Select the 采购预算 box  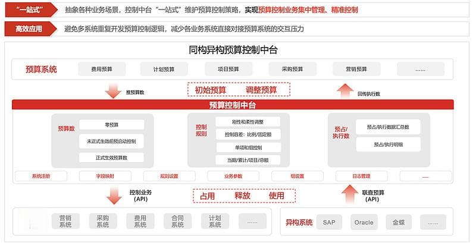pos(292,69)
